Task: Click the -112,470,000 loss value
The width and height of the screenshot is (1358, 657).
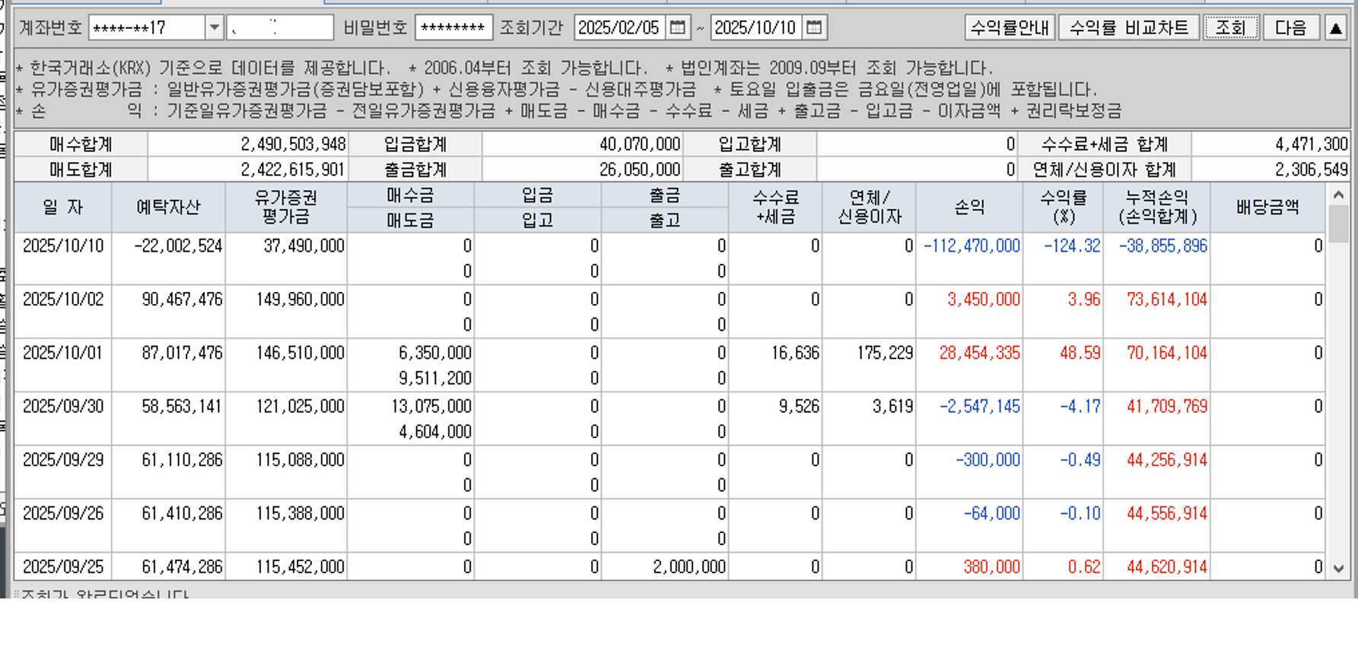Action: [x=972, y=246]
